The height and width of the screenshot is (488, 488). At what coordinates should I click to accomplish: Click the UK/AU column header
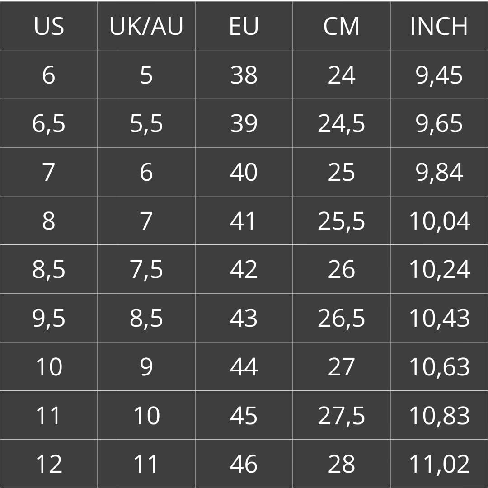click(146, 26)
